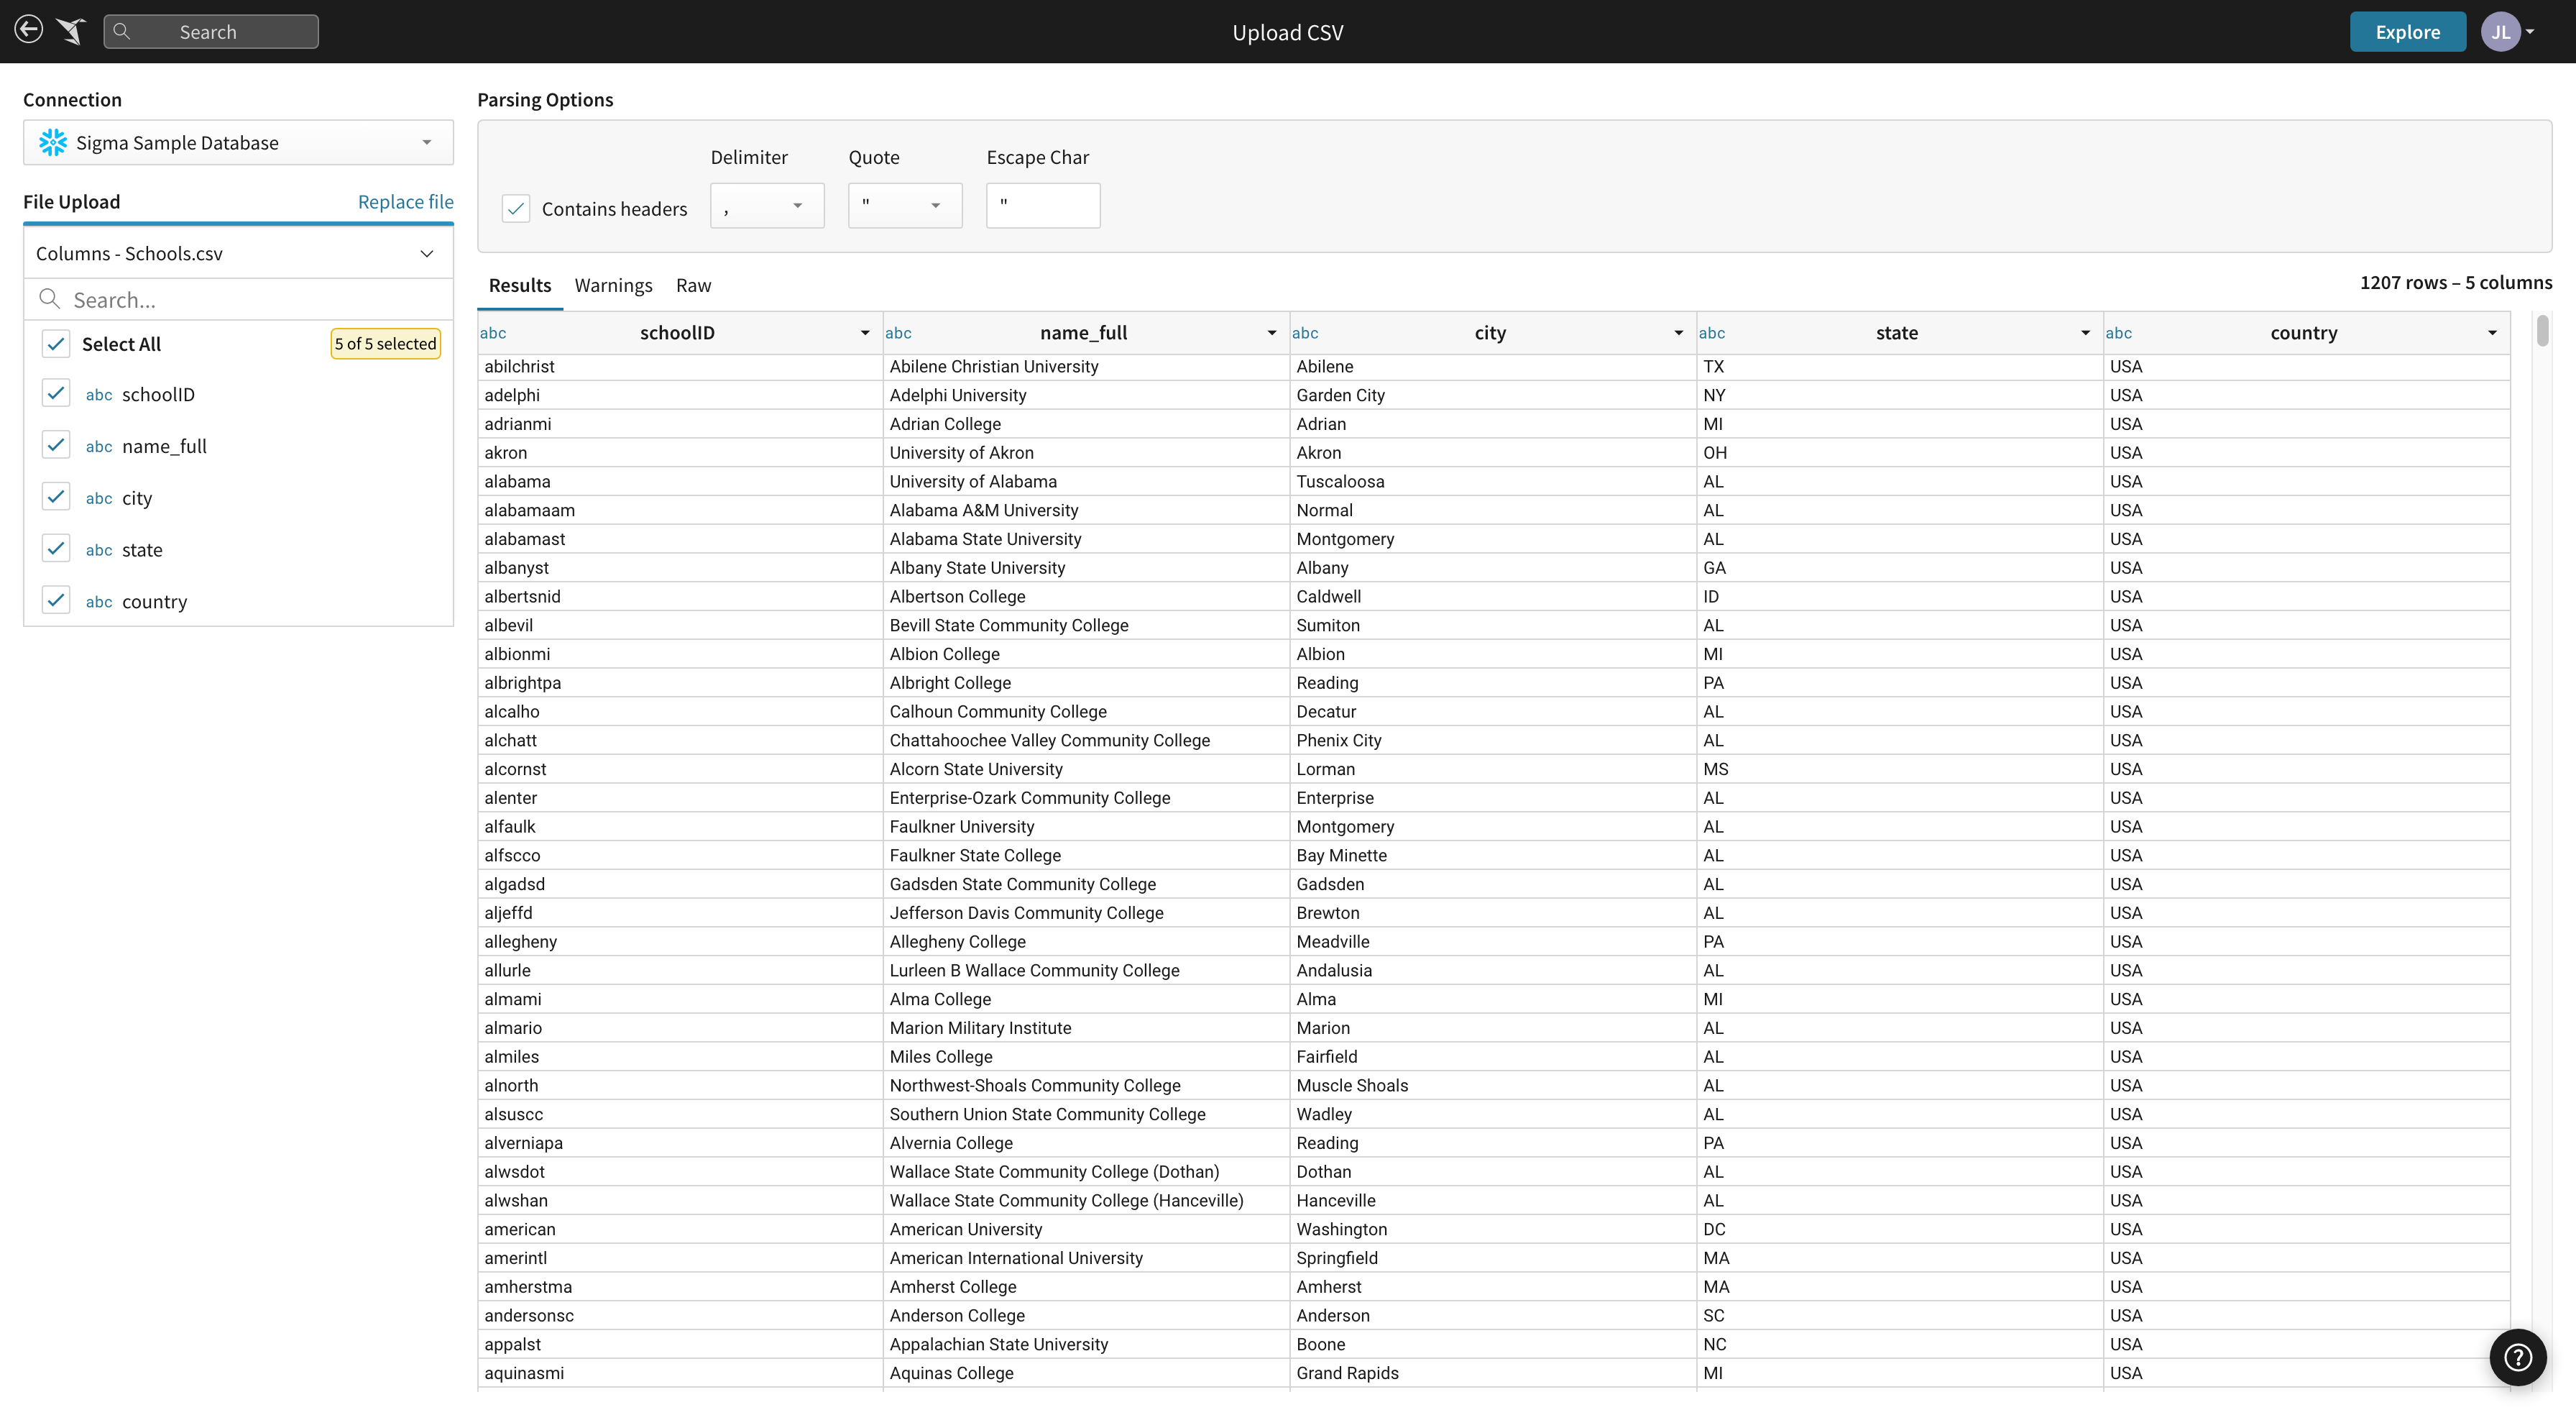The width and height of the screenshot is (2576, 1415).
Task: Click abc type icon beside name_full in list
Action: coord(99,447)
